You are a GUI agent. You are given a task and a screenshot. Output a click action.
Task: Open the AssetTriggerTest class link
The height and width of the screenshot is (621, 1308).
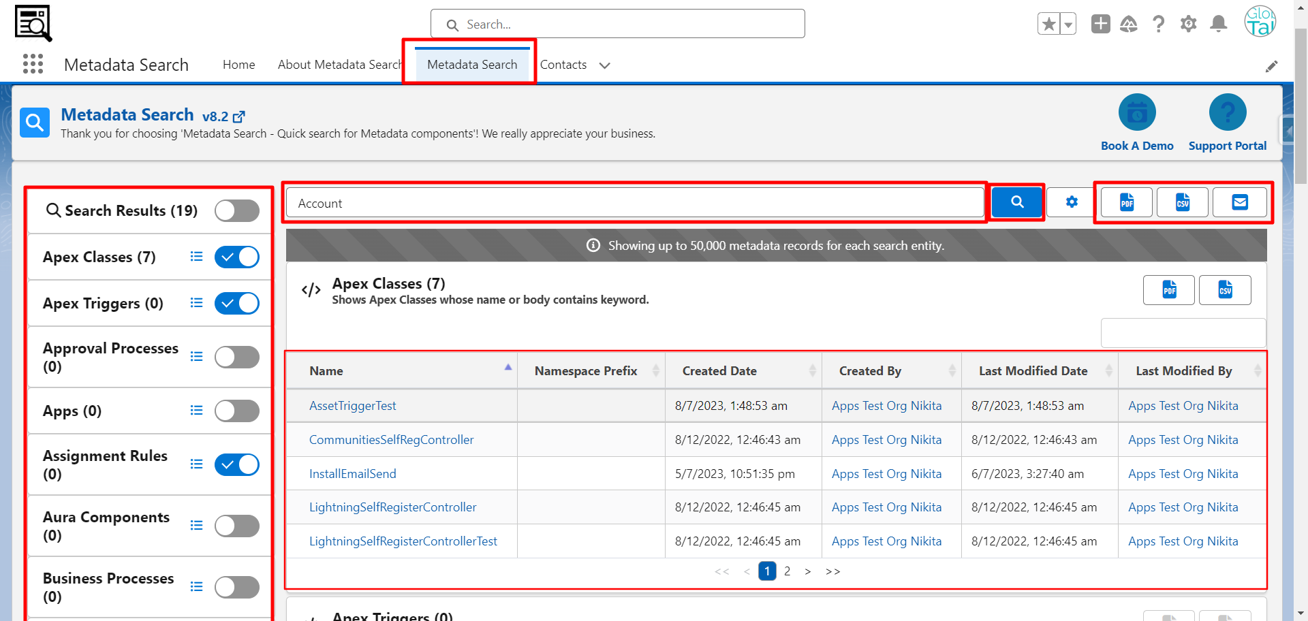(352, 406)
